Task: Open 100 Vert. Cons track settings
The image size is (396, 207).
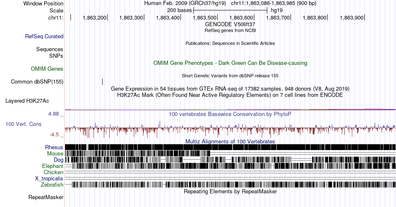Action: pos(23,124)
